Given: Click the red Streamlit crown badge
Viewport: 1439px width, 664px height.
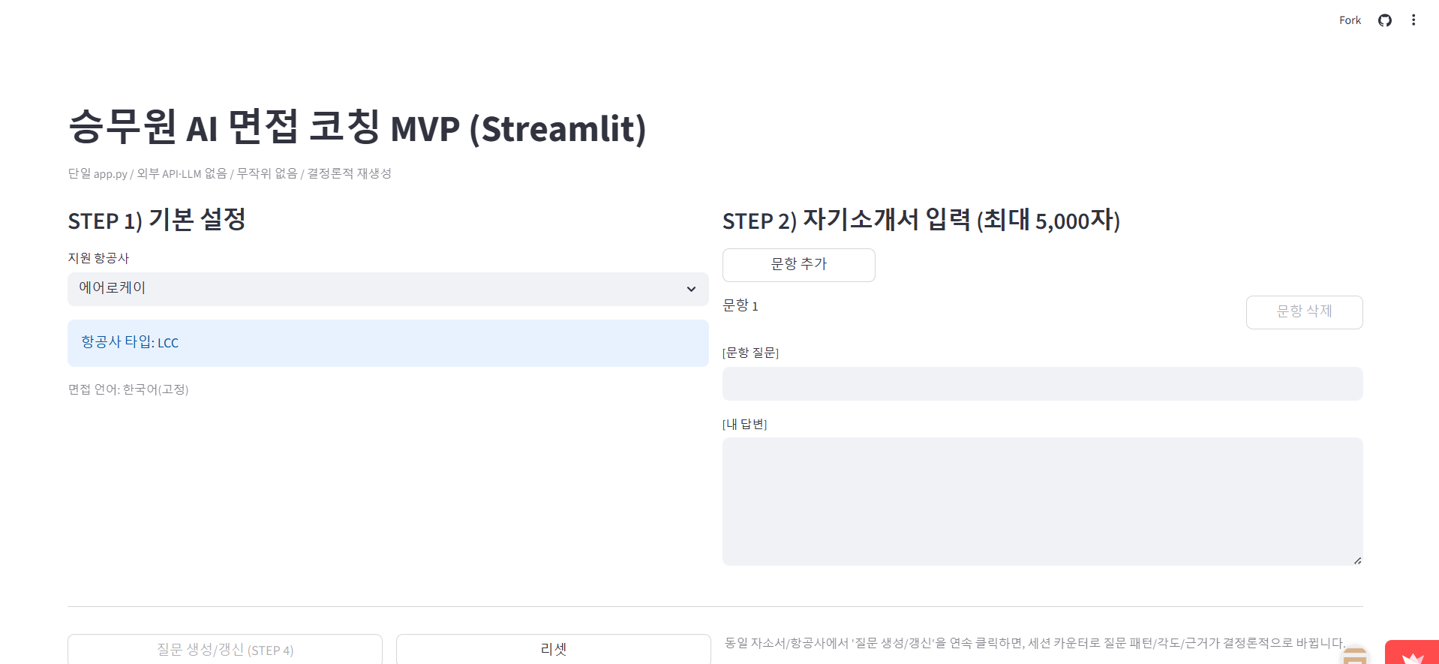Looking at the screenshot, I should point(1412,653).
